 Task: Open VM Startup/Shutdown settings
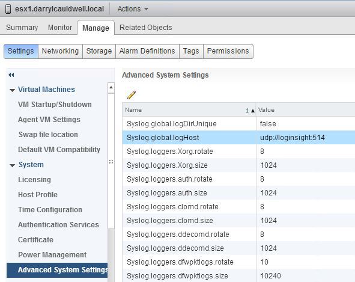click(55, 105)
